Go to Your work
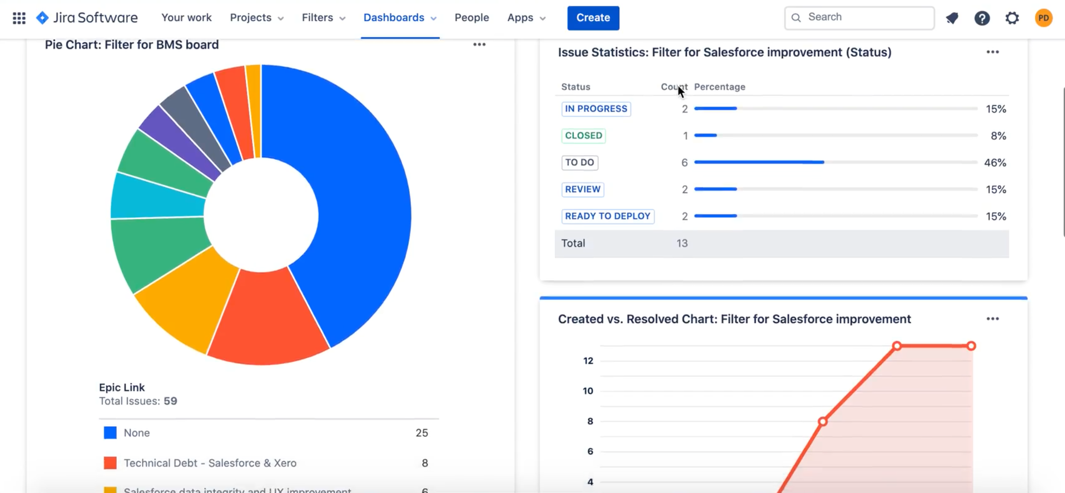This screenshot has height=493, width=1065. point(186,18)
